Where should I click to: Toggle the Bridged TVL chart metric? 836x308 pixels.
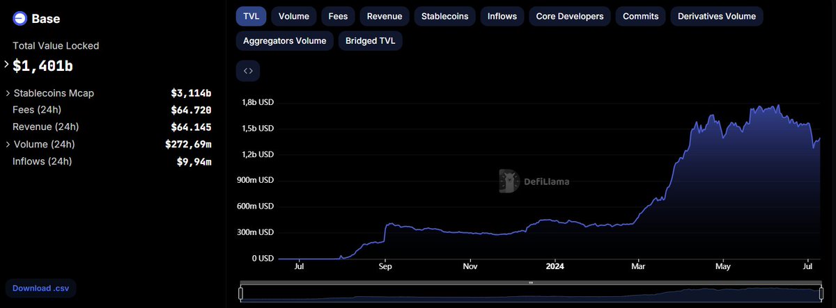tap(370, 41)
